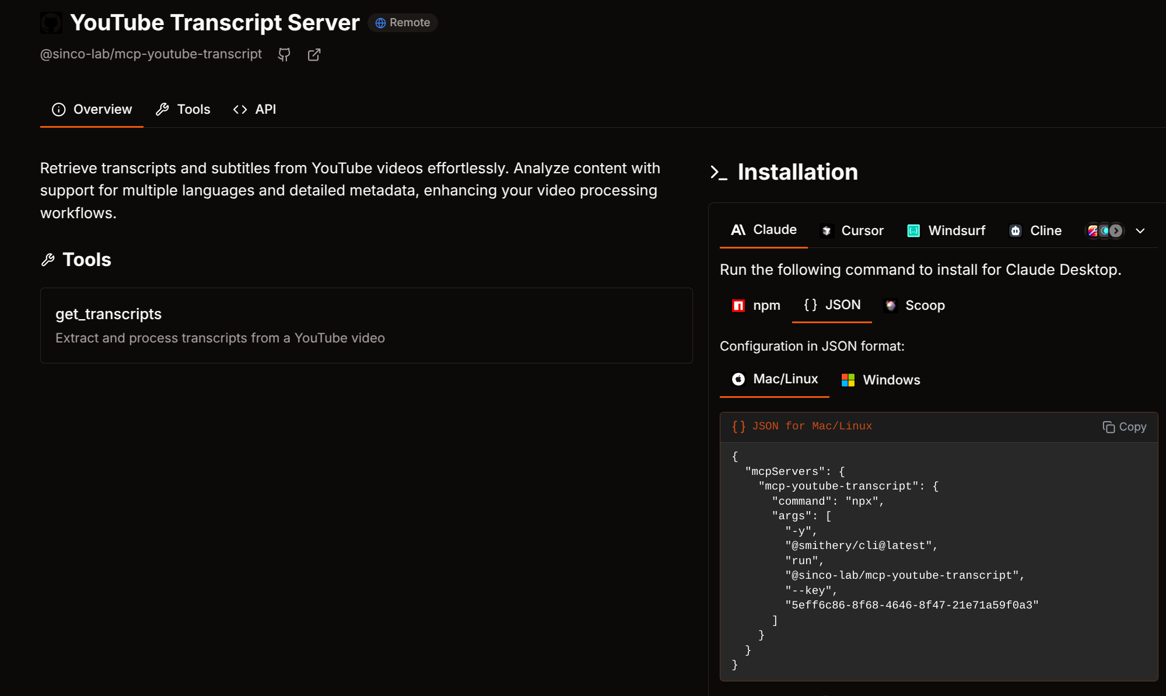This screenshot has height=696, width=1166.
Task: Click the server avatar logo beside the title
Action: tap(51, 23)
